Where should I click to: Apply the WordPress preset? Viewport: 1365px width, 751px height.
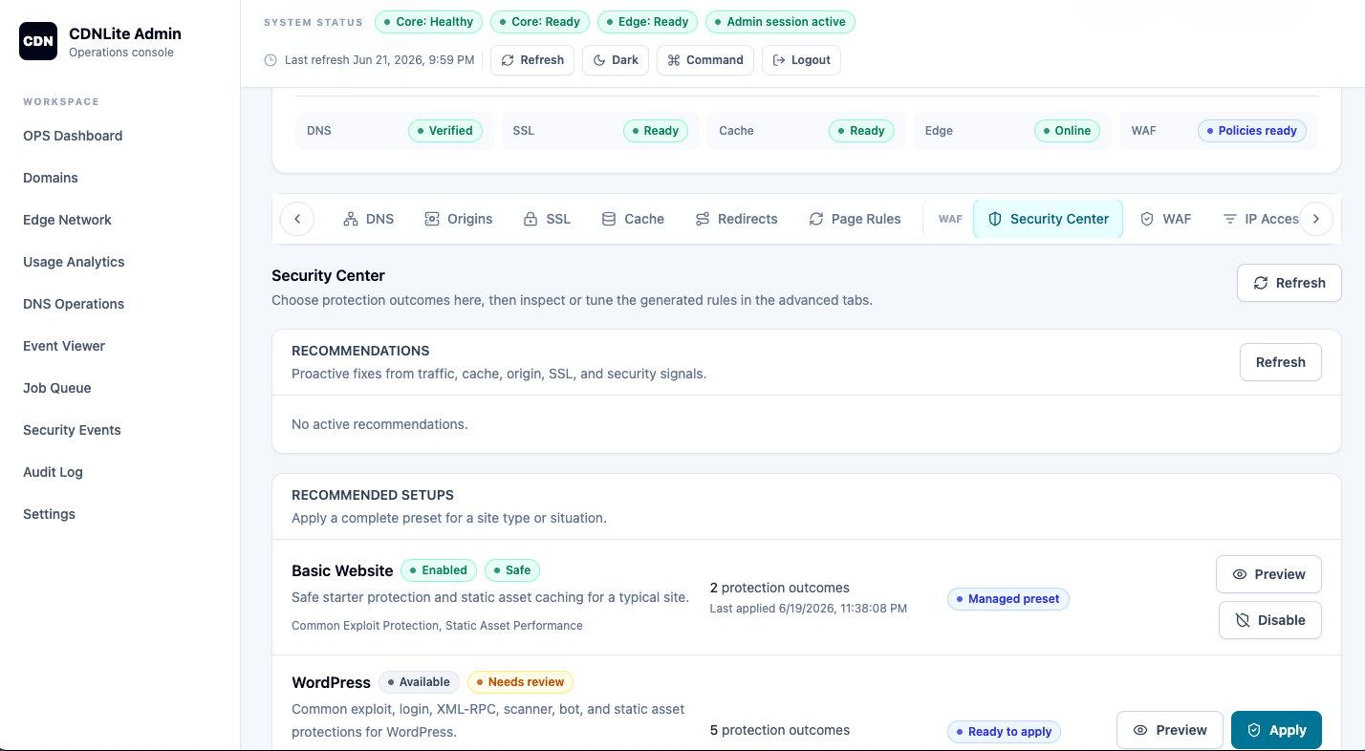pyautogui.click(x=1276, y=730)
